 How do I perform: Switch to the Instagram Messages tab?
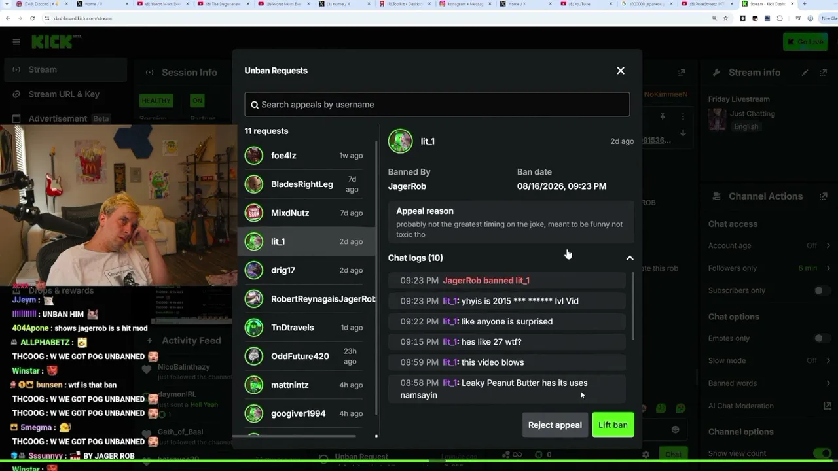tap(465, 4)
